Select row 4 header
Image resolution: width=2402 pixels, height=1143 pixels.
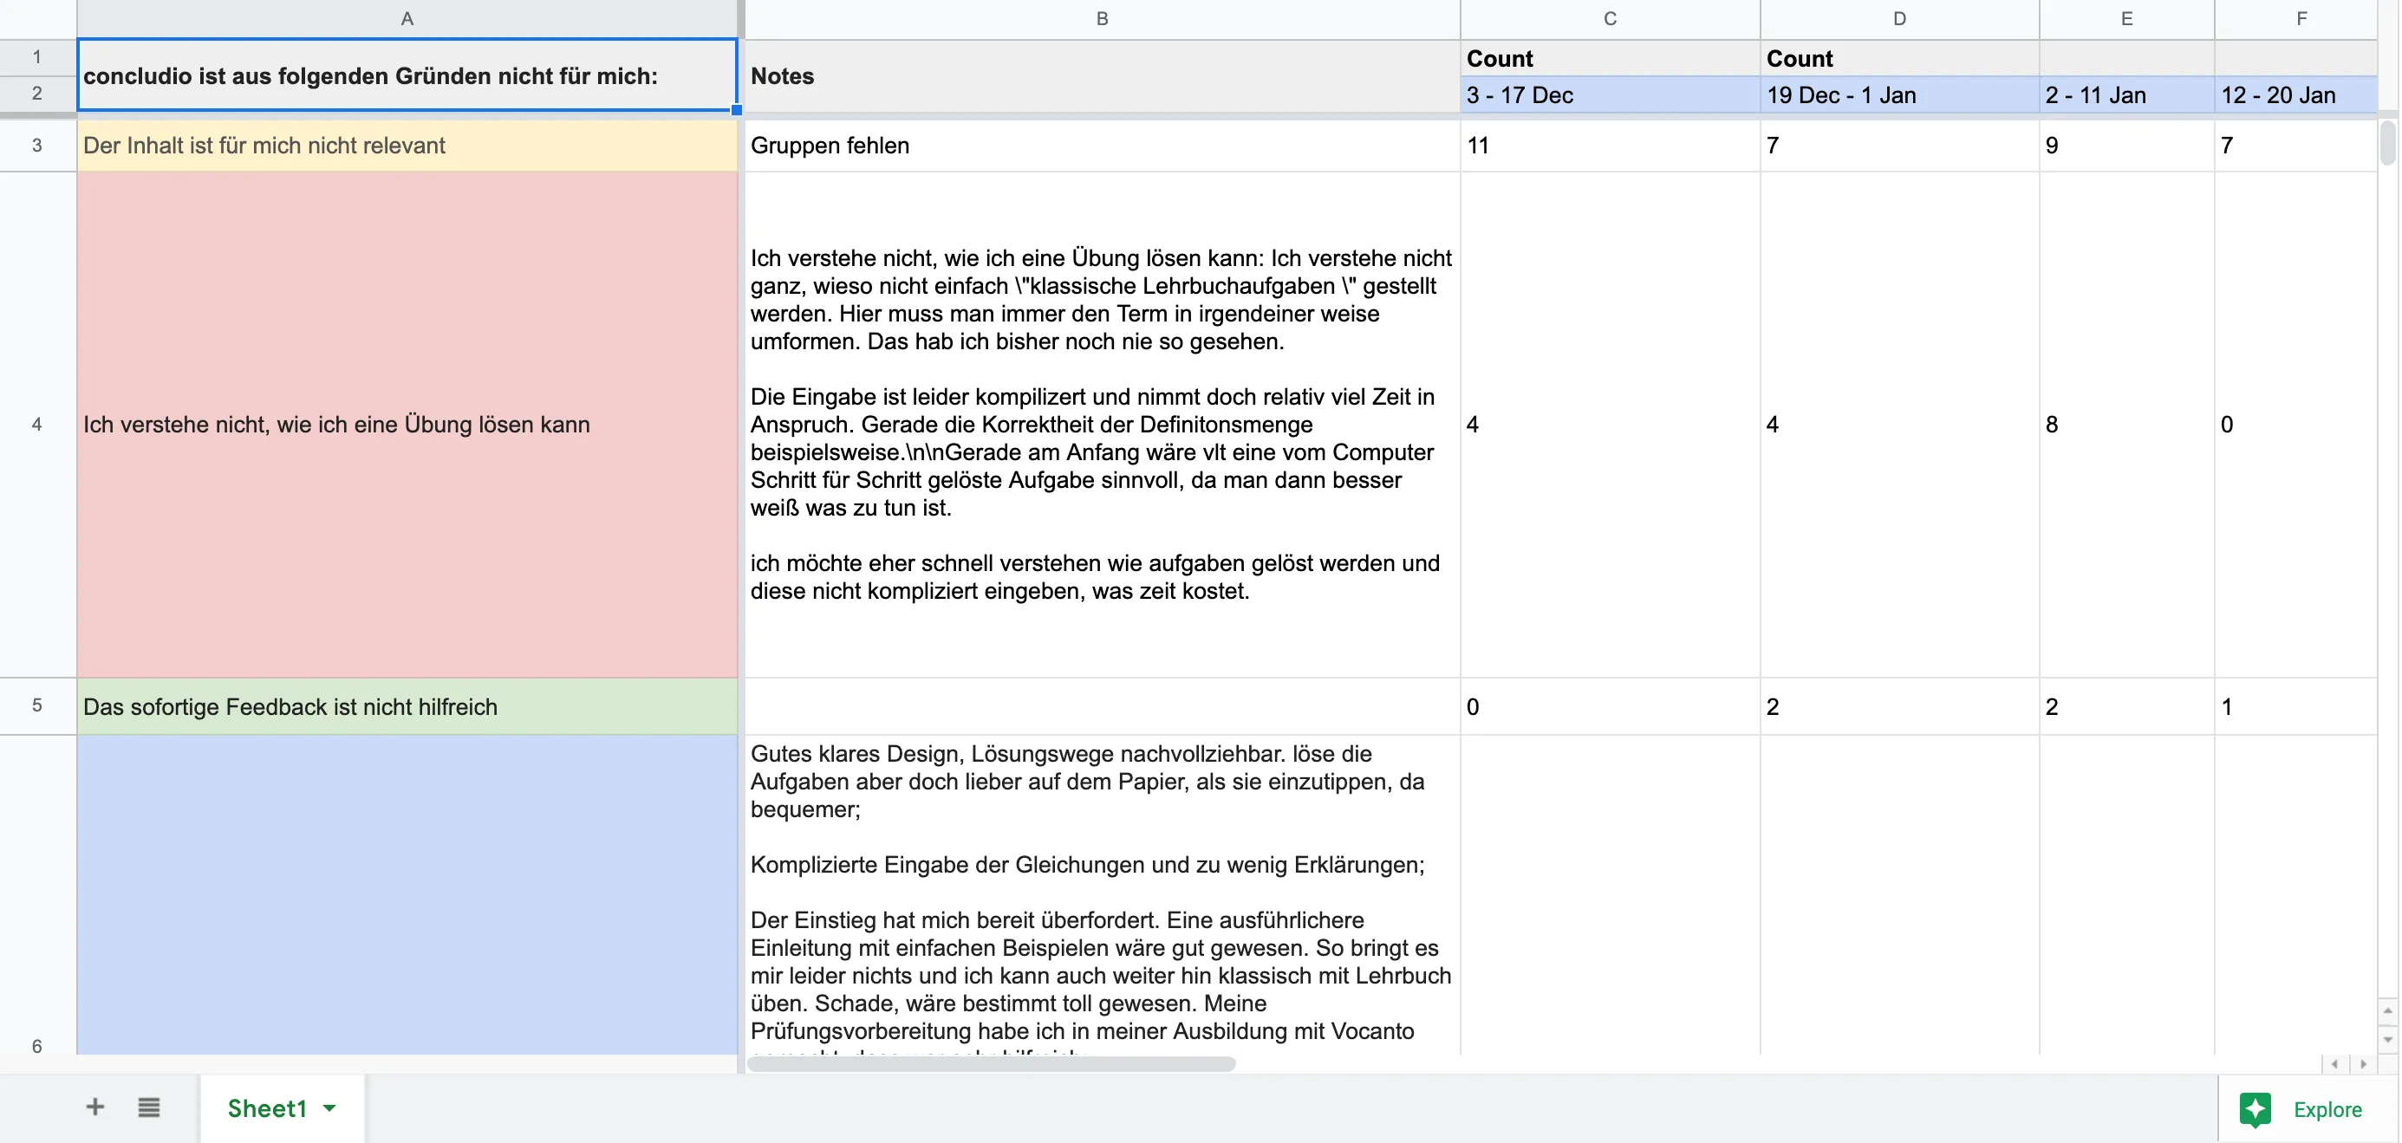(37, 425)
